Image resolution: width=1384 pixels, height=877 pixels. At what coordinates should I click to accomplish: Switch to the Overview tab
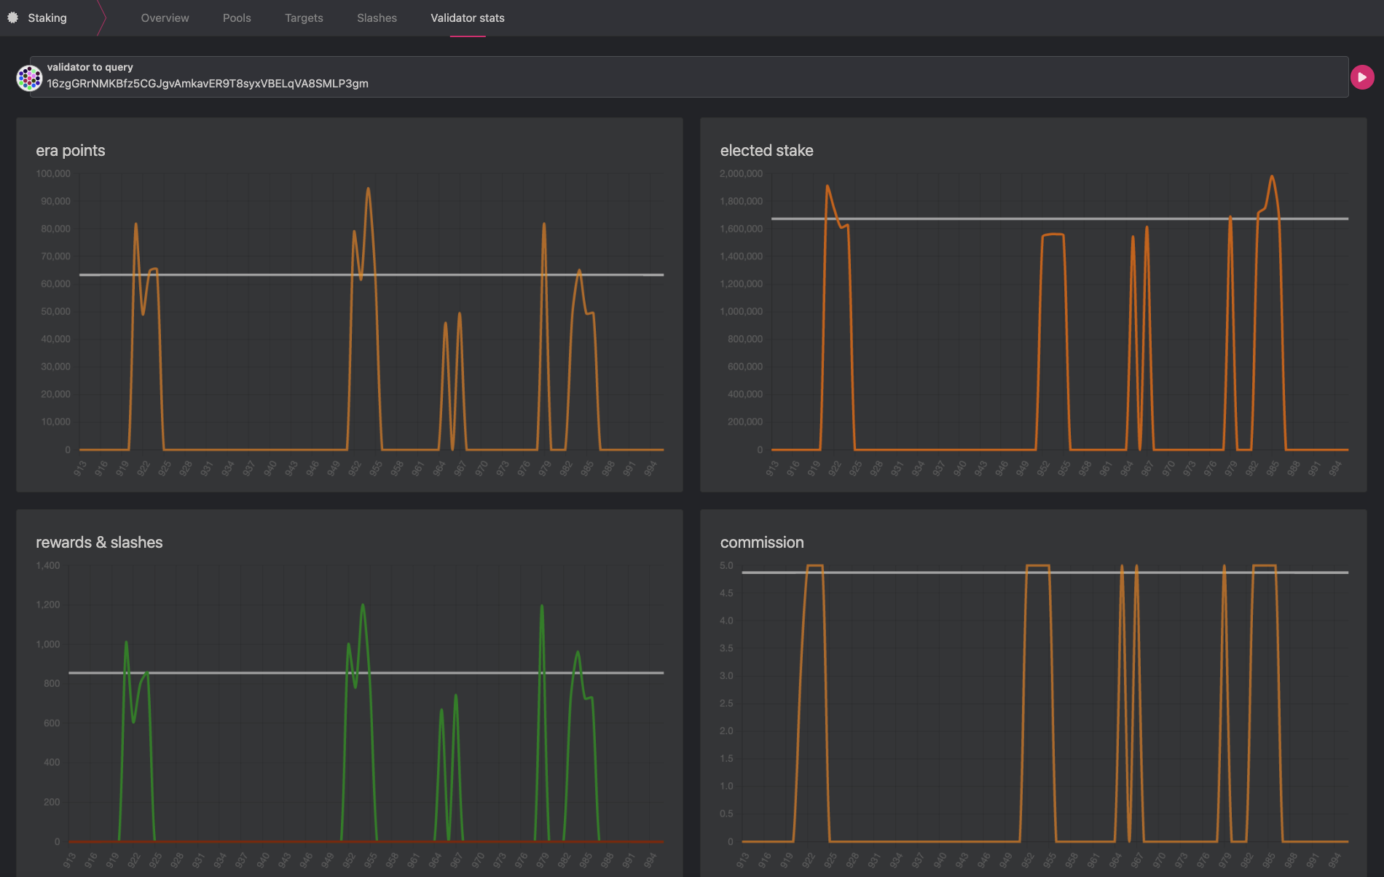(165, 17)
